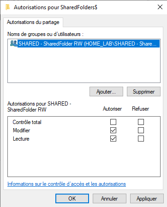Click the Ajouter... button

[106, 92]
